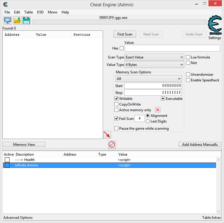Click the Start address field
The height and width of the screenshot is (223, 224).
[153, 86]
